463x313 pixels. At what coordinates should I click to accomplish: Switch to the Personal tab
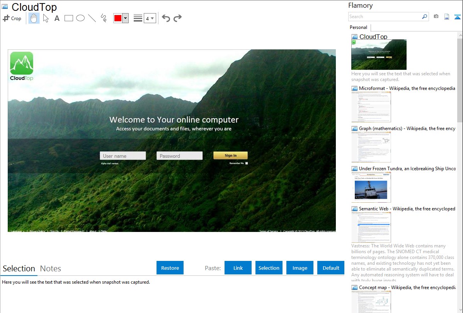click(x=358, y=27)
